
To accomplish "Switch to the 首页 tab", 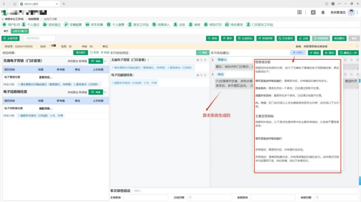I will coord(6,31).
